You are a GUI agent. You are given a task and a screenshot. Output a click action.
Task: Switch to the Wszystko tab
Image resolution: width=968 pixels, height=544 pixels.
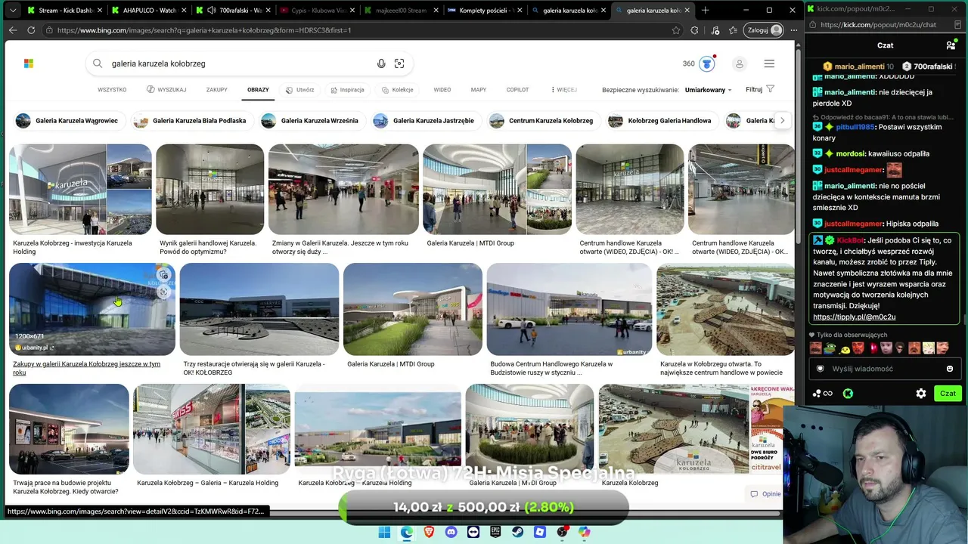112,90
